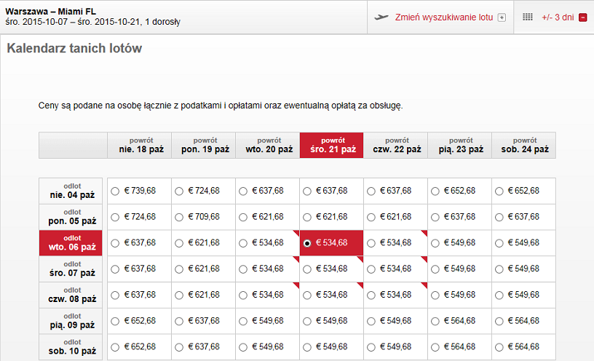The width and height of the screenshot is (594, 361).
Task: Click the airplane icon beside Zmień wyszukiwanie lotu
Action: [x=381, y=17]
